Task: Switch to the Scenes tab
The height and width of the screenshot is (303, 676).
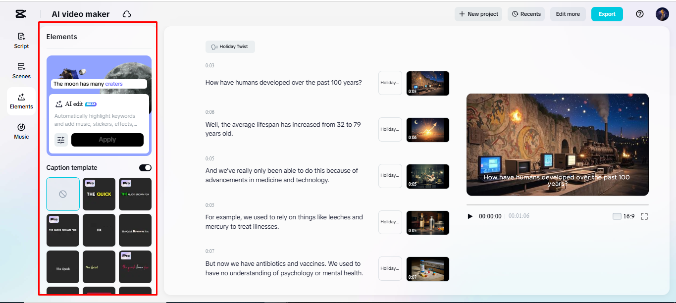Action: tap(21, 70)
